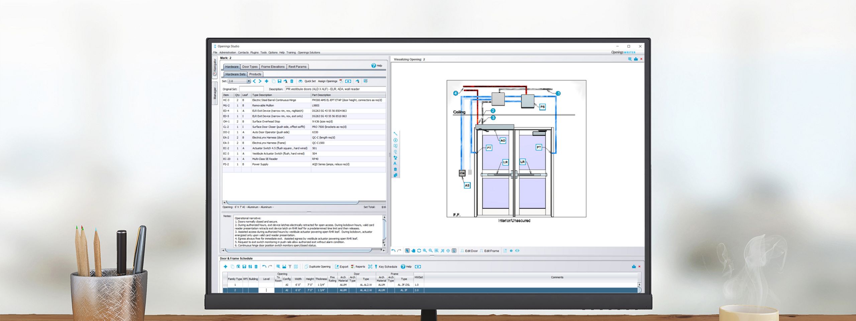Viewport: 856px width, 321px height.
Task: Delete hardware set using trash icon
Action: point(292,81)
